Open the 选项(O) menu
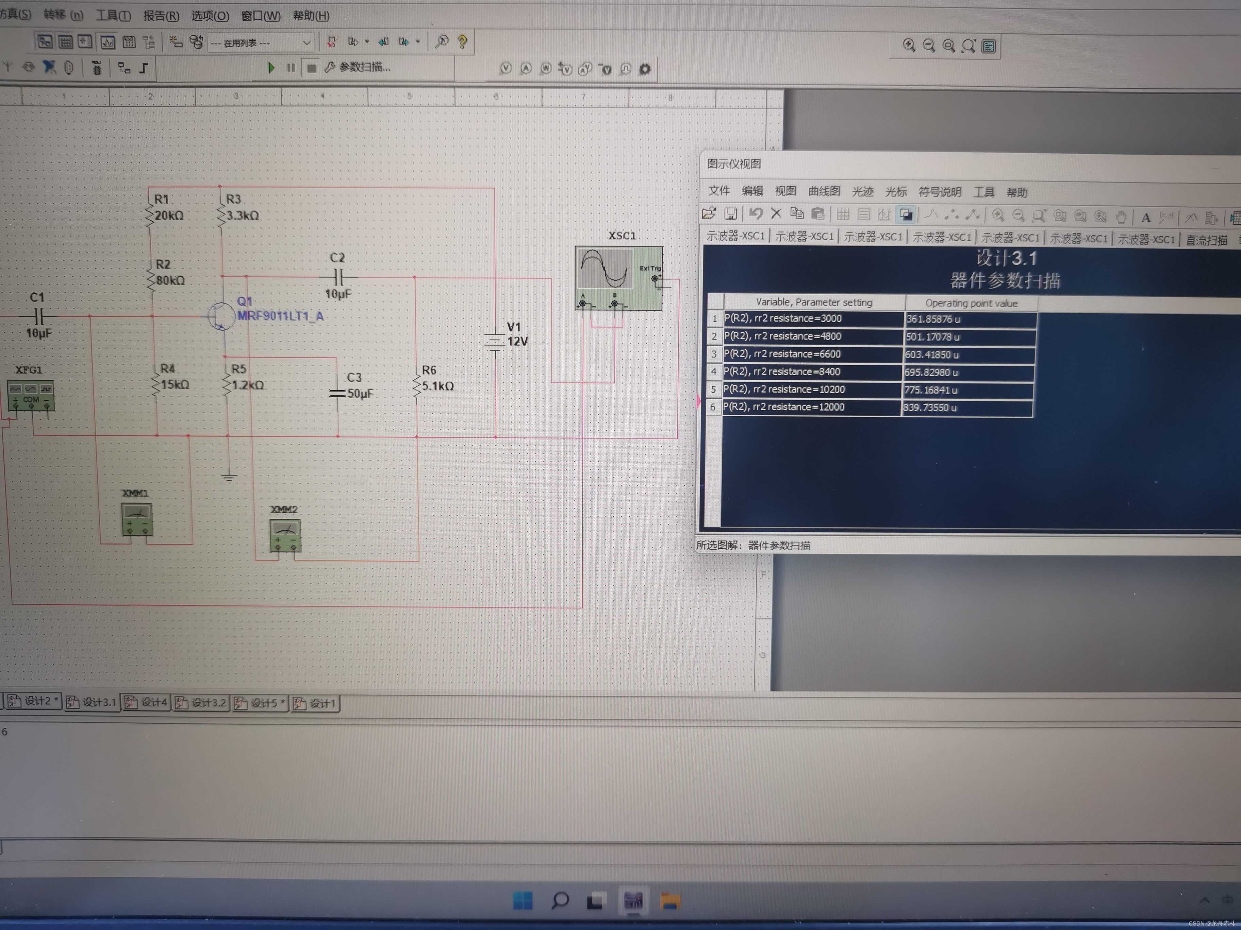The height and width of the screenshot is (930, 1241). point(210,16)
